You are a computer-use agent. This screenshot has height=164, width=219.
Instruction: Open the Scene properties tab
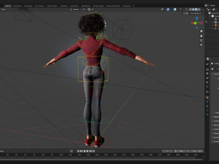click(207, 82)
